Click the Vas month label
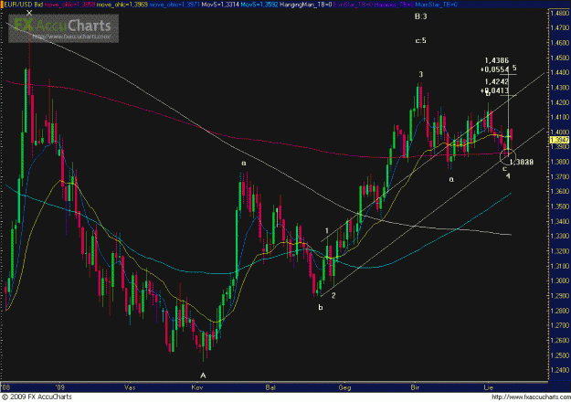 (130, 387)
